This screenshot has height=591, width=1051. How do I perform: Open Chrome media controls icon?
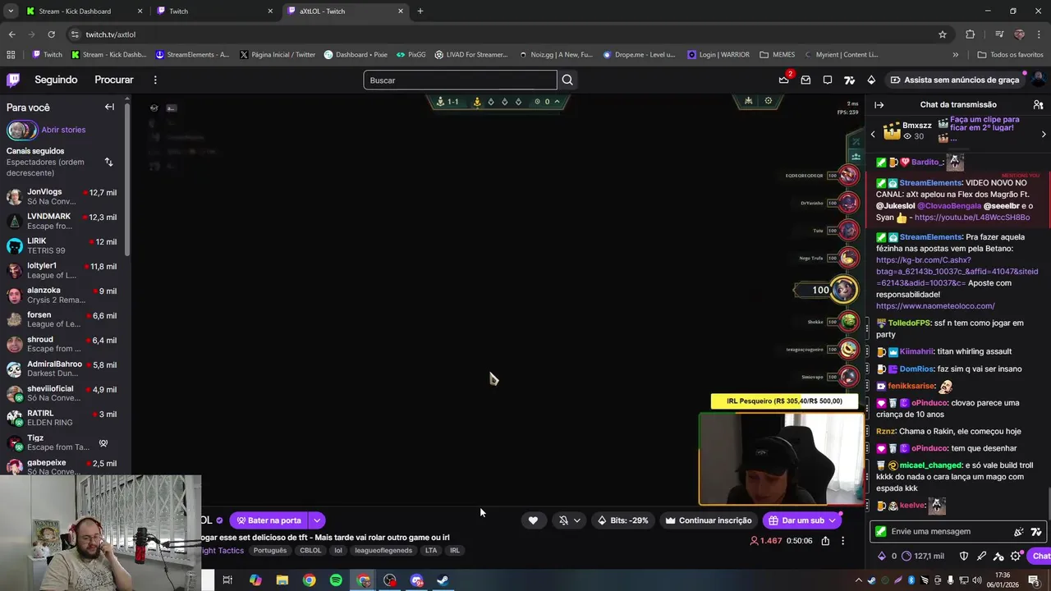click(x=999, y=34)
